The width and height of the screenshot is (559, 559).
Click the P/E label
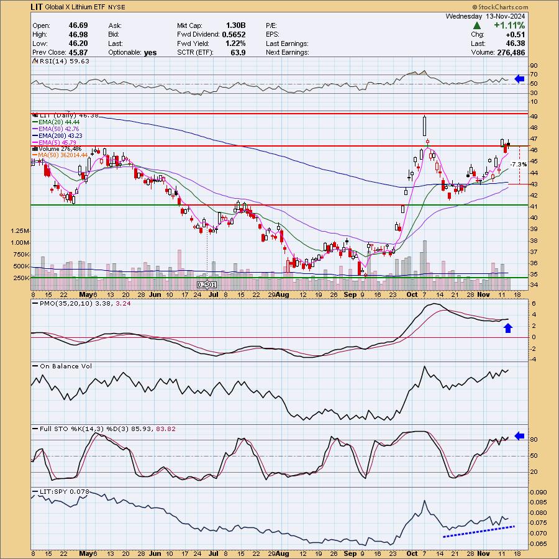tap(271, 25)
